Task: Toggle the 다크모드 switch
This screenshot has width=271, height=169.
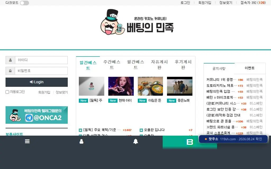Action: (x=24, y=3)
